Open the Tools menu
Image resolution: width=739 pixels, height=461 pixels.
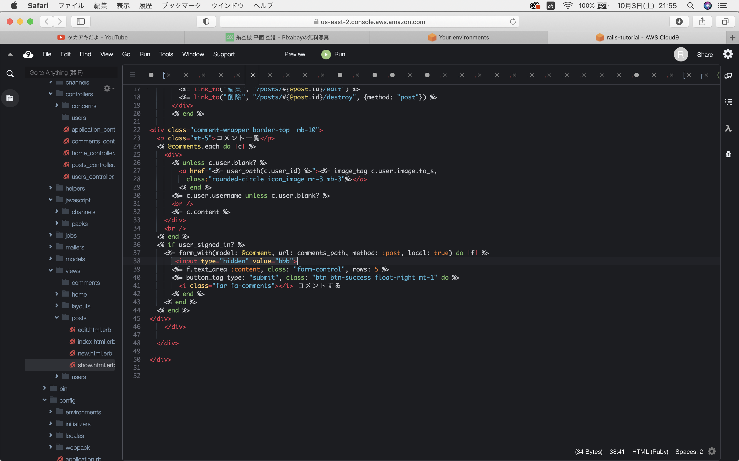[x=166, y=54]
